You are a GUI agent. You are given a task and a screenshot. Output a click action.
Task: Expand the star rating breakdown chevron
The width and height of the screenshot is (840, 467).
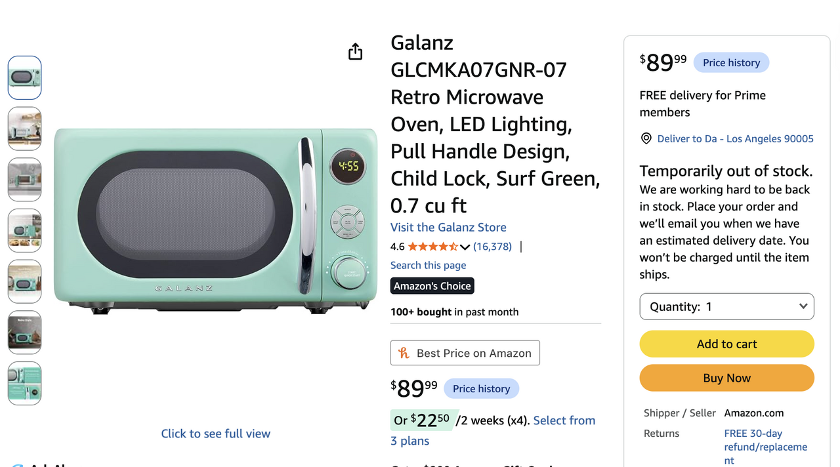pyautogui.click(x=465, y=247)
